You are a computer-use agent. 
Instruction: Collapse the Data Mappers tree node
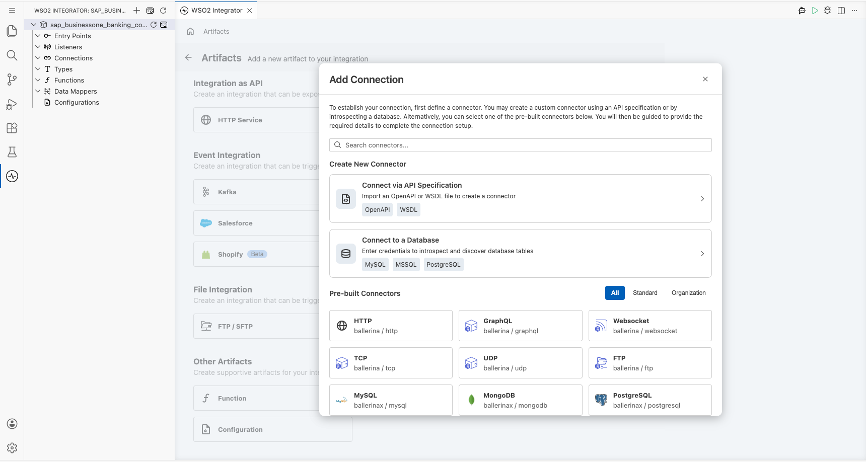pos(38,91)
